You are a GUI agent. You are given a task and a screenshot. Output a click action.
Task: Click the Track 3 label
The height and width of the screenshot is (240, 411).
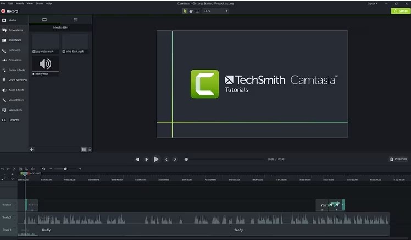pyautogui.click(x=7, y=205)
